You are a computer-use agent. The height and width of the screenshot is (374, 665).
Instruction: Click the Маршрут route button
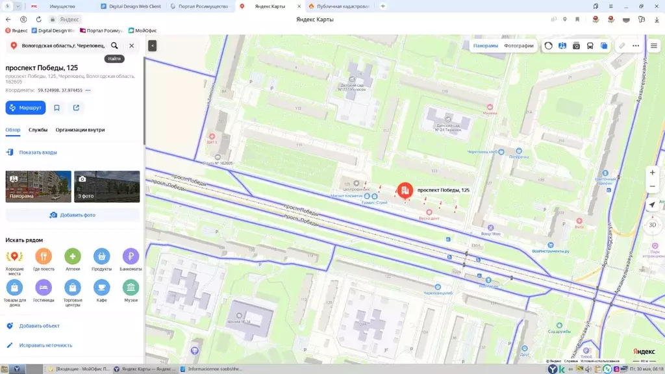(25, 108)
